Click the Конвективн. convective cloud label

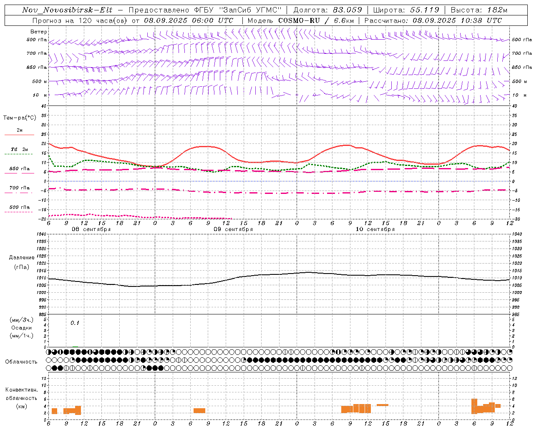21,390
